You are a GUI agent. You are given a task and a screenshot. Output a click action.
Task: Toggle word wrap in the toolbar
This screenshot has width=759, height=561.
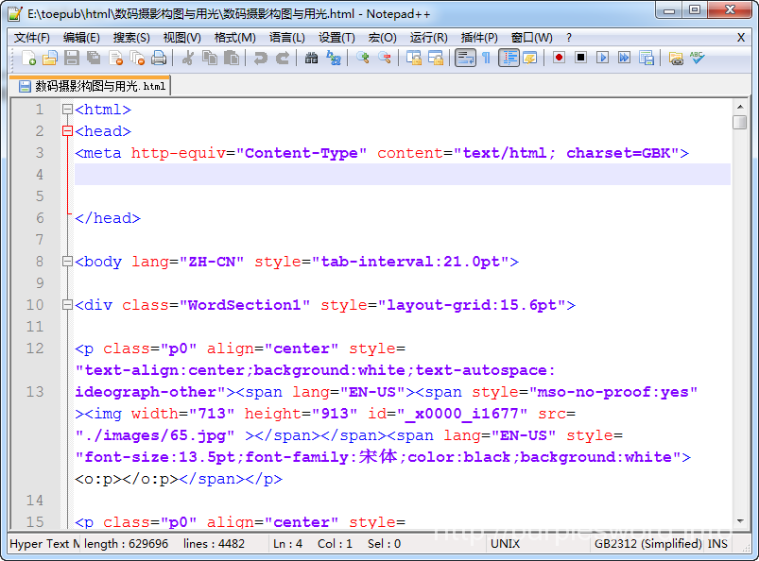coord(465,58)
